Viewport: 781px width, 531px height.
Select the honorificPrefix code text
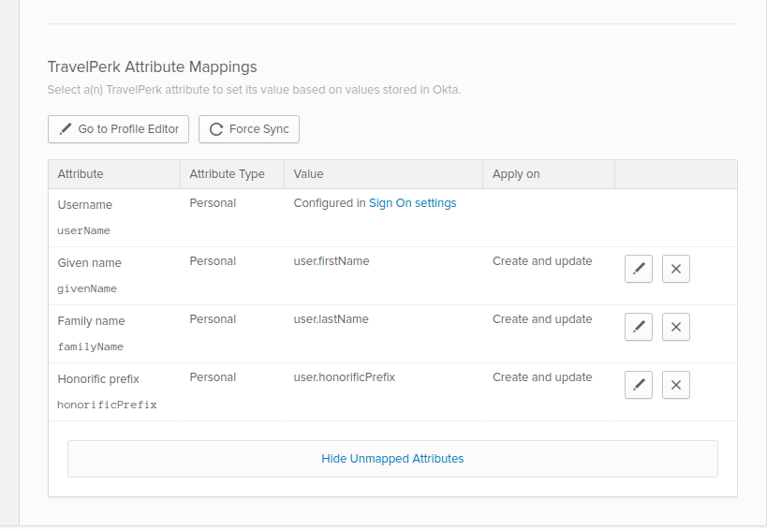coord(107,405)
